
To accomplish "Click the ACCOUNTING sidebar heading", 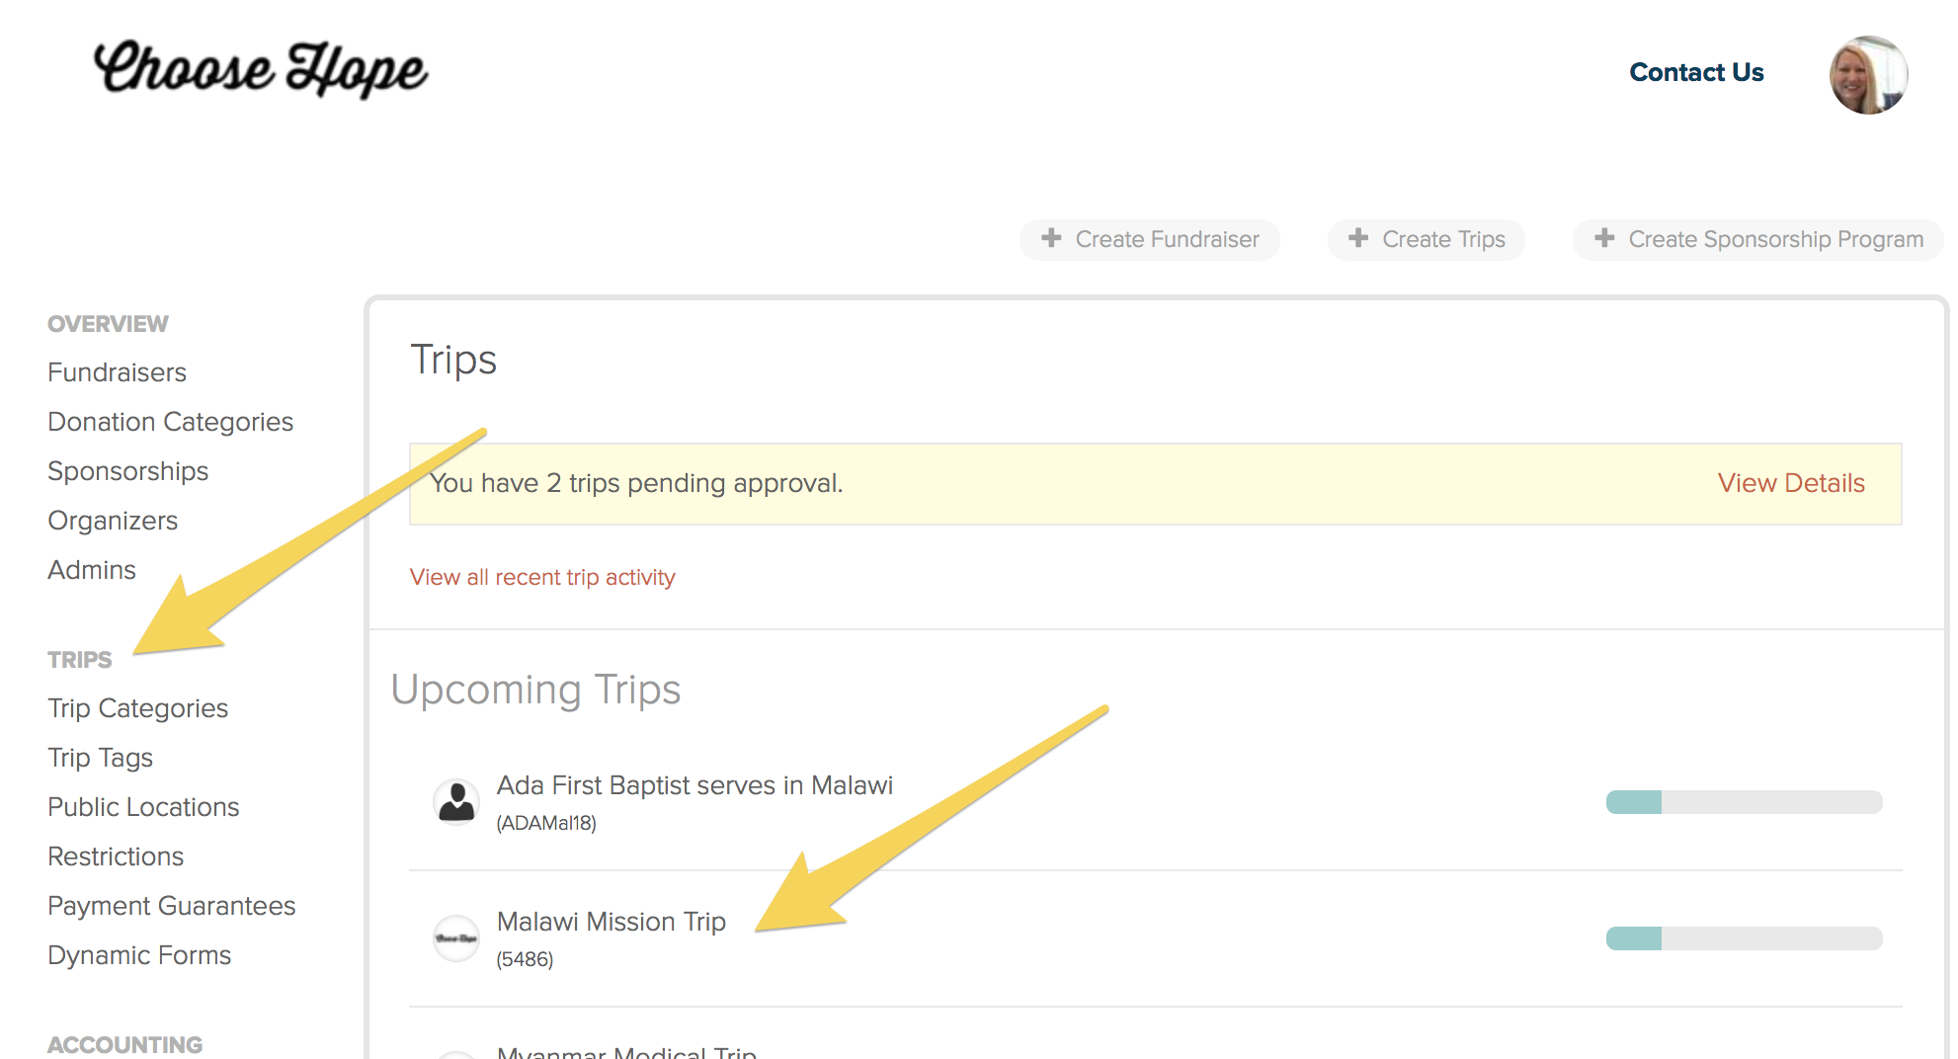I will (124, 1045).
